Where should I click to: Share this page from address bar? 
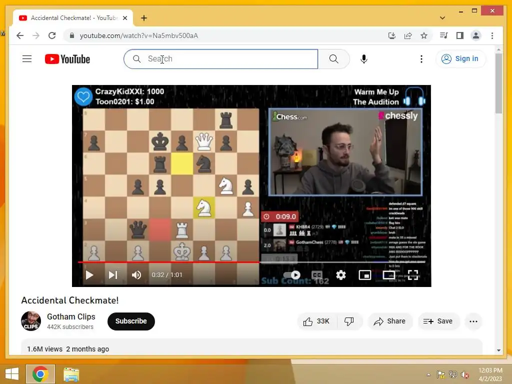pos(408,35)
